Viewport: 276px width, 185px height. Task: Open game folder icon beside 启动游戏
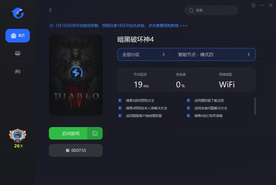click(95, 133)
